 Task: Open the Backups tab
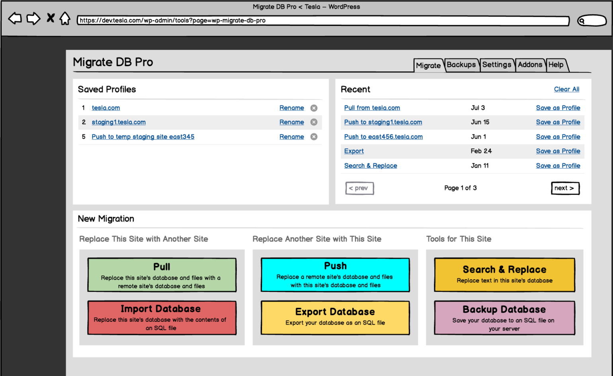click(461, 65)
